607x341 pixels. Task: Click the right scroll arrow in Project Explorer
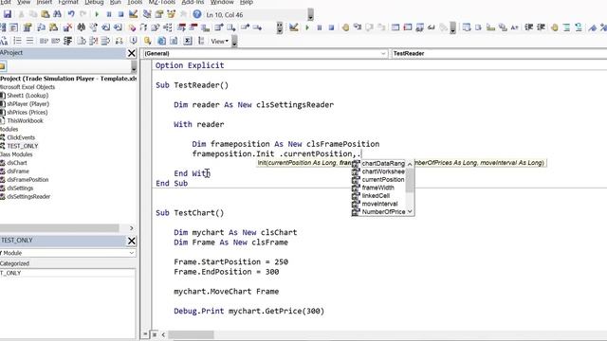tap(132, 228)
